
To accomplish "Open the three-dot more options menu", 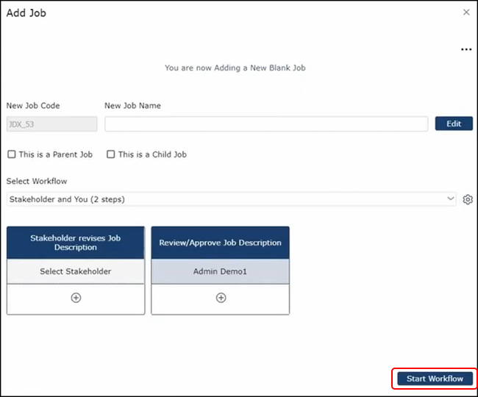I will point(465,49).
